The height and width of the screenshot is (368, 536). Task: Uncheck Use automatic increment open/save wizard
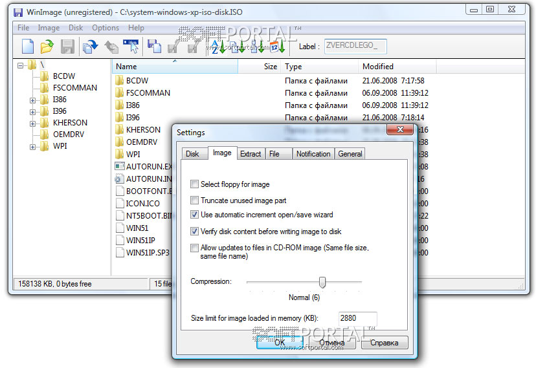click(x=194, y=214)
